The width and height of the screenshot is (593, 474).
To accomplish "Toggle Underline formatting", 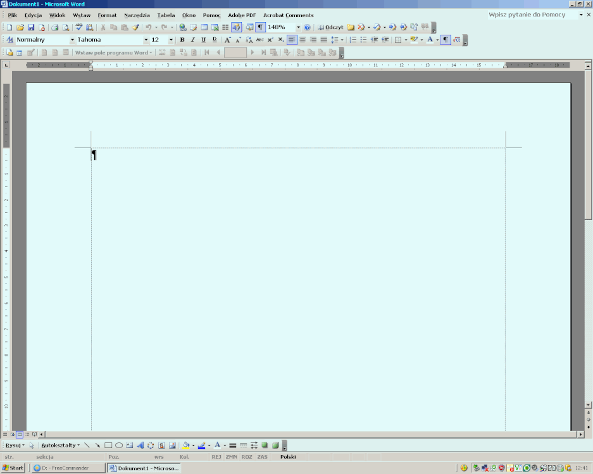I will coord(203,40).
